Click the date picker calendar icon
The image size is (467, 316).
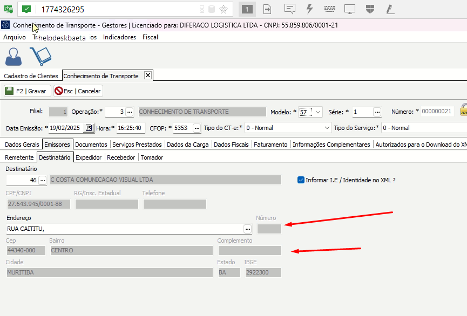point(89,128)
